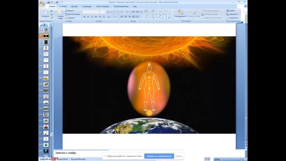Switch to the Вид ribbon tab
The height and width of the screenshot is (161, 286).
pos(135,6)
